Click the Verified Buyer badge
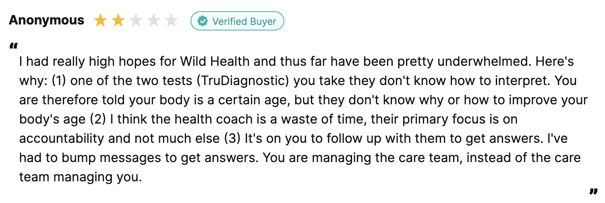Viewport: 605px width, 203px height. pyautogui.click(x=237, y=21)
